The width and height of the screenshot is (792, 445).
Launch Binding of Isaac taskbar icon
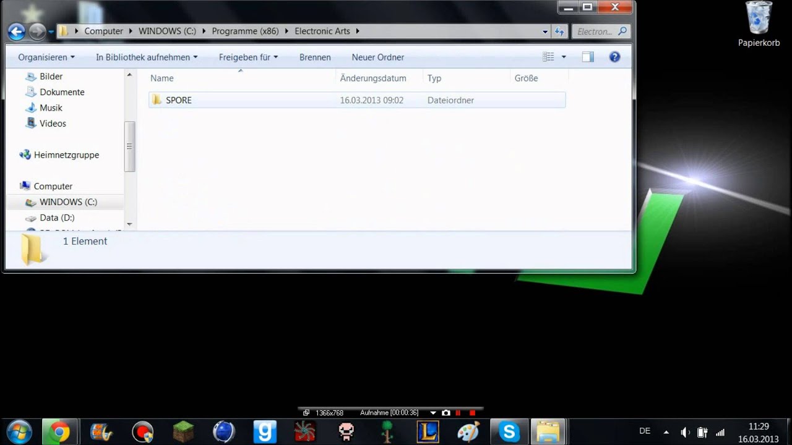click(x=346, y=431)
